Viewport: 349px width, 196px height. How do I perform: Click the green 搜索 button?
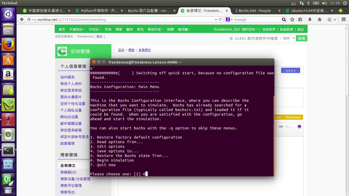[301, 38]
